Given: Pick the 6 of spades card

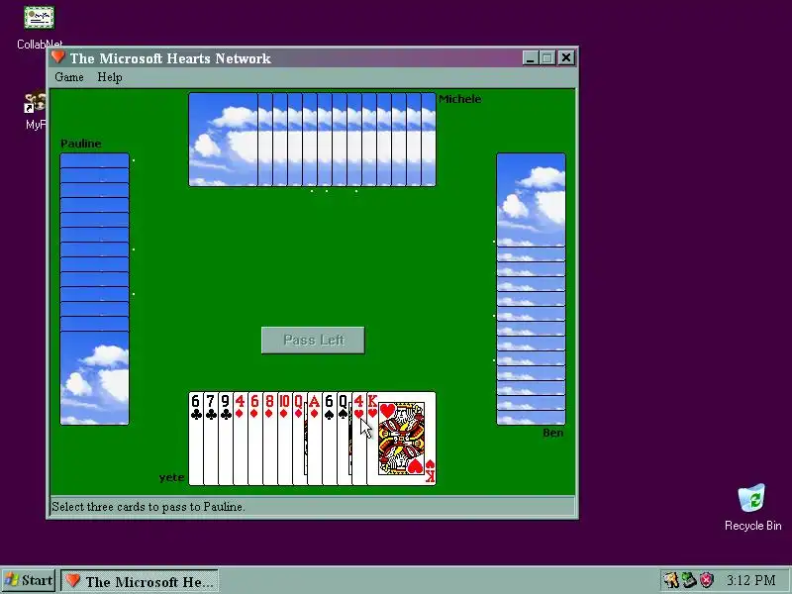Looking at the screenshot, I should 329,439.
